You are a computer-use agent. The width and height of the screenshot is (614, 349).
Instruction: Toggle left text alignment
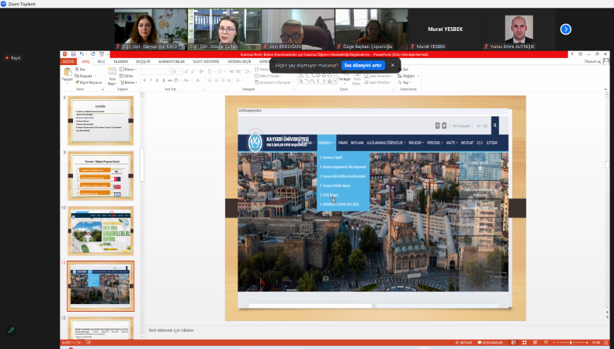pos(210,80)
